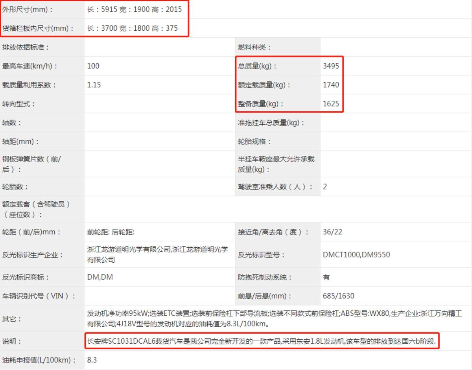This screenshot has height=370, width=472.
Task: Click reflective marking model DMCT1000,DM9550
Action: click(x=356, y=255)
